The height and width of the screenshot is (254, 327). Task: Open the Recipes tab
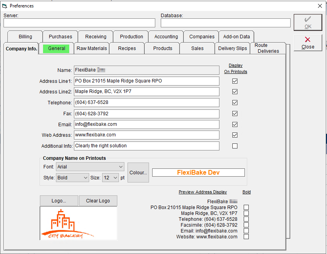pyautogui.click(x=127, y=48)
